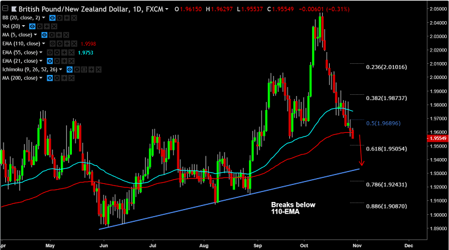Remove the EMA (110, close) indicator
Image resolution: width=449 pixels, height=250 pixels.
point(74,43)
